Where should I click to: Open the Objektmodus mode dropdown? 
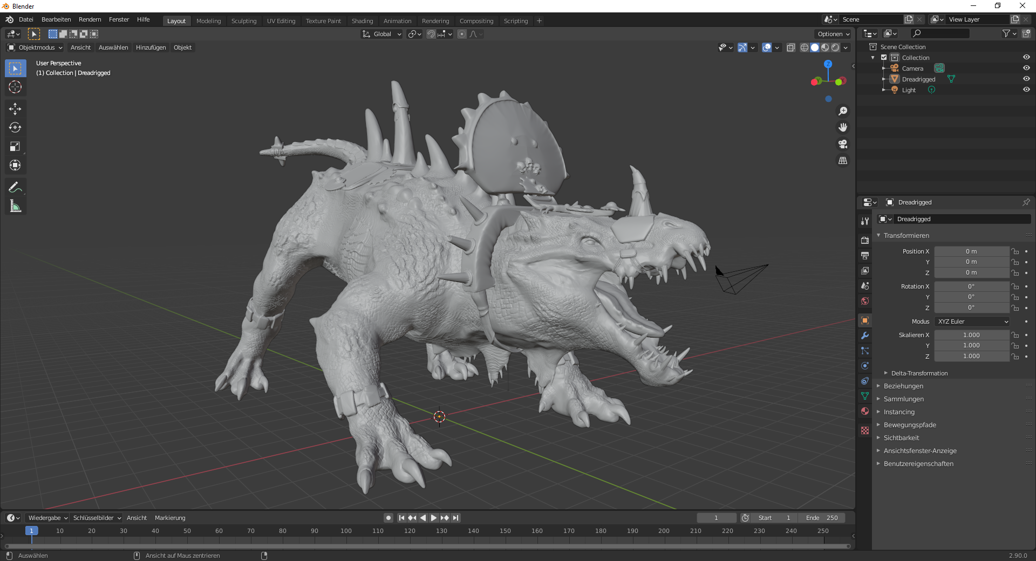36,47
